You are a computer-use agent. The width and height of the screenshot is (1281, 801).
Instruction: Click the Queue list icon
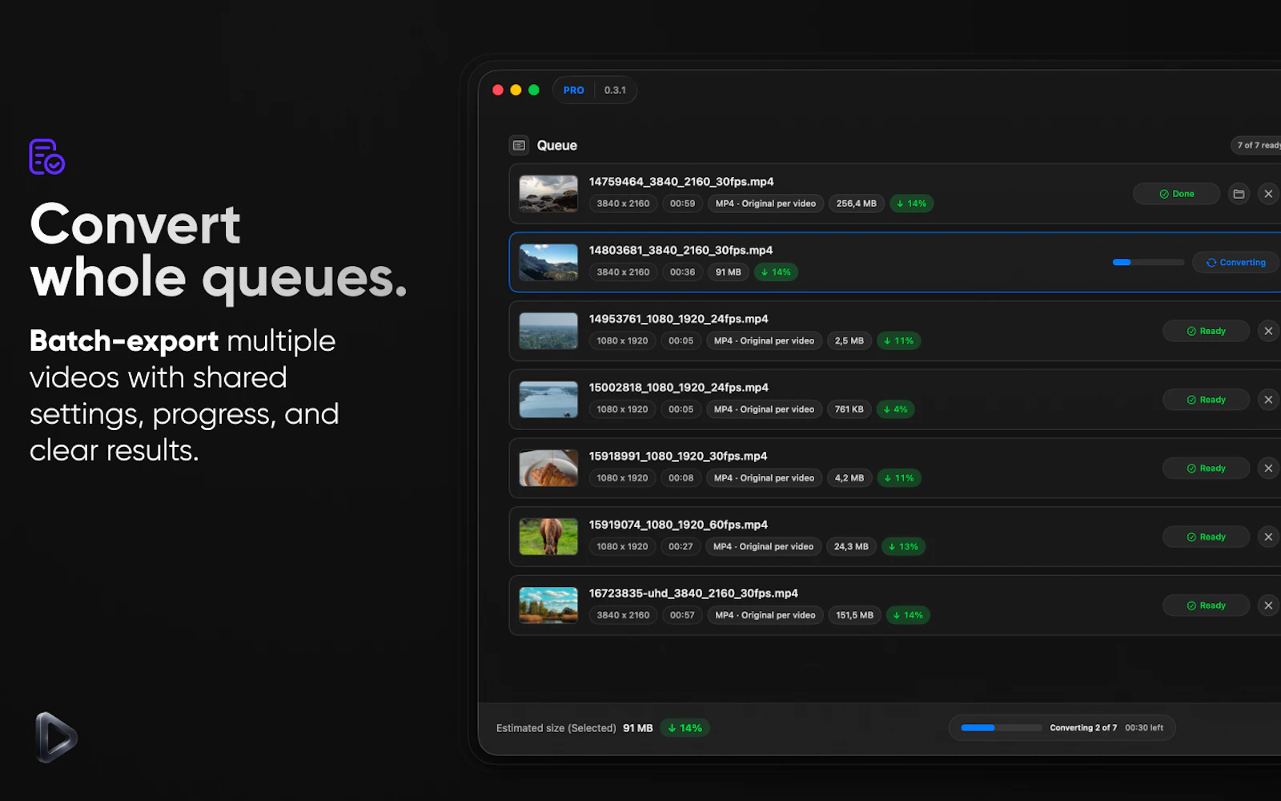point(519,145)
